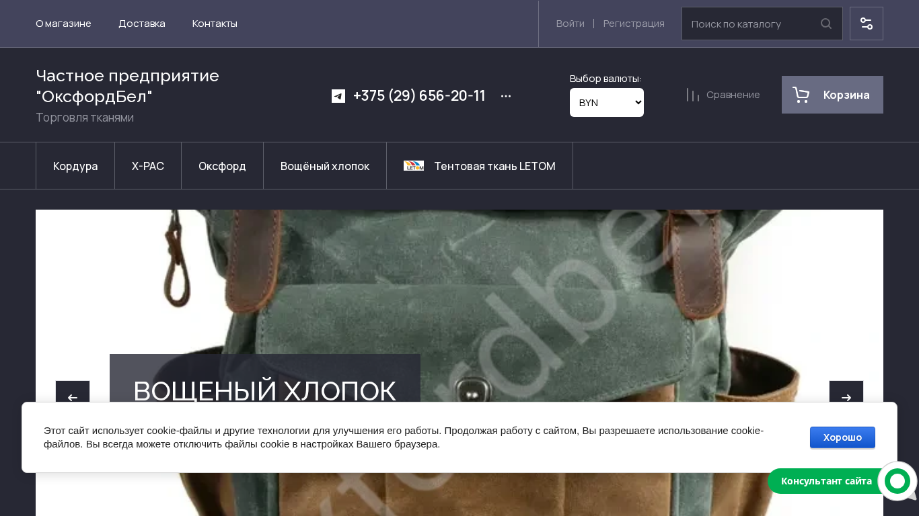
Task: Accept cookies with the Хорошо button
Action: point(842,437)
